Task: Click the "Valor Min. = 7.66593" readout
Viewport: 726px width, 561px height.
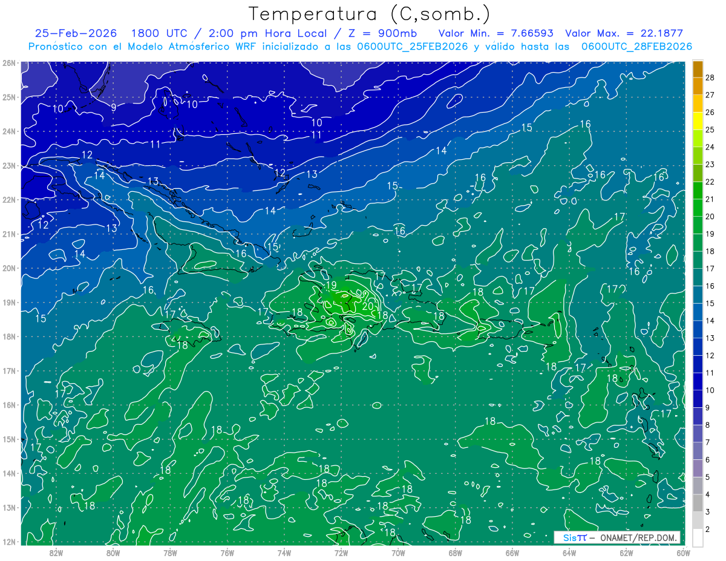Action: click(x=496, y=33)
